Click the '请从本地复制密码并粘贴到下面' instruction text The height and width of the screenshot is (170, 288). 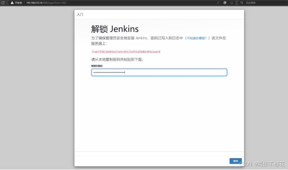118,60
